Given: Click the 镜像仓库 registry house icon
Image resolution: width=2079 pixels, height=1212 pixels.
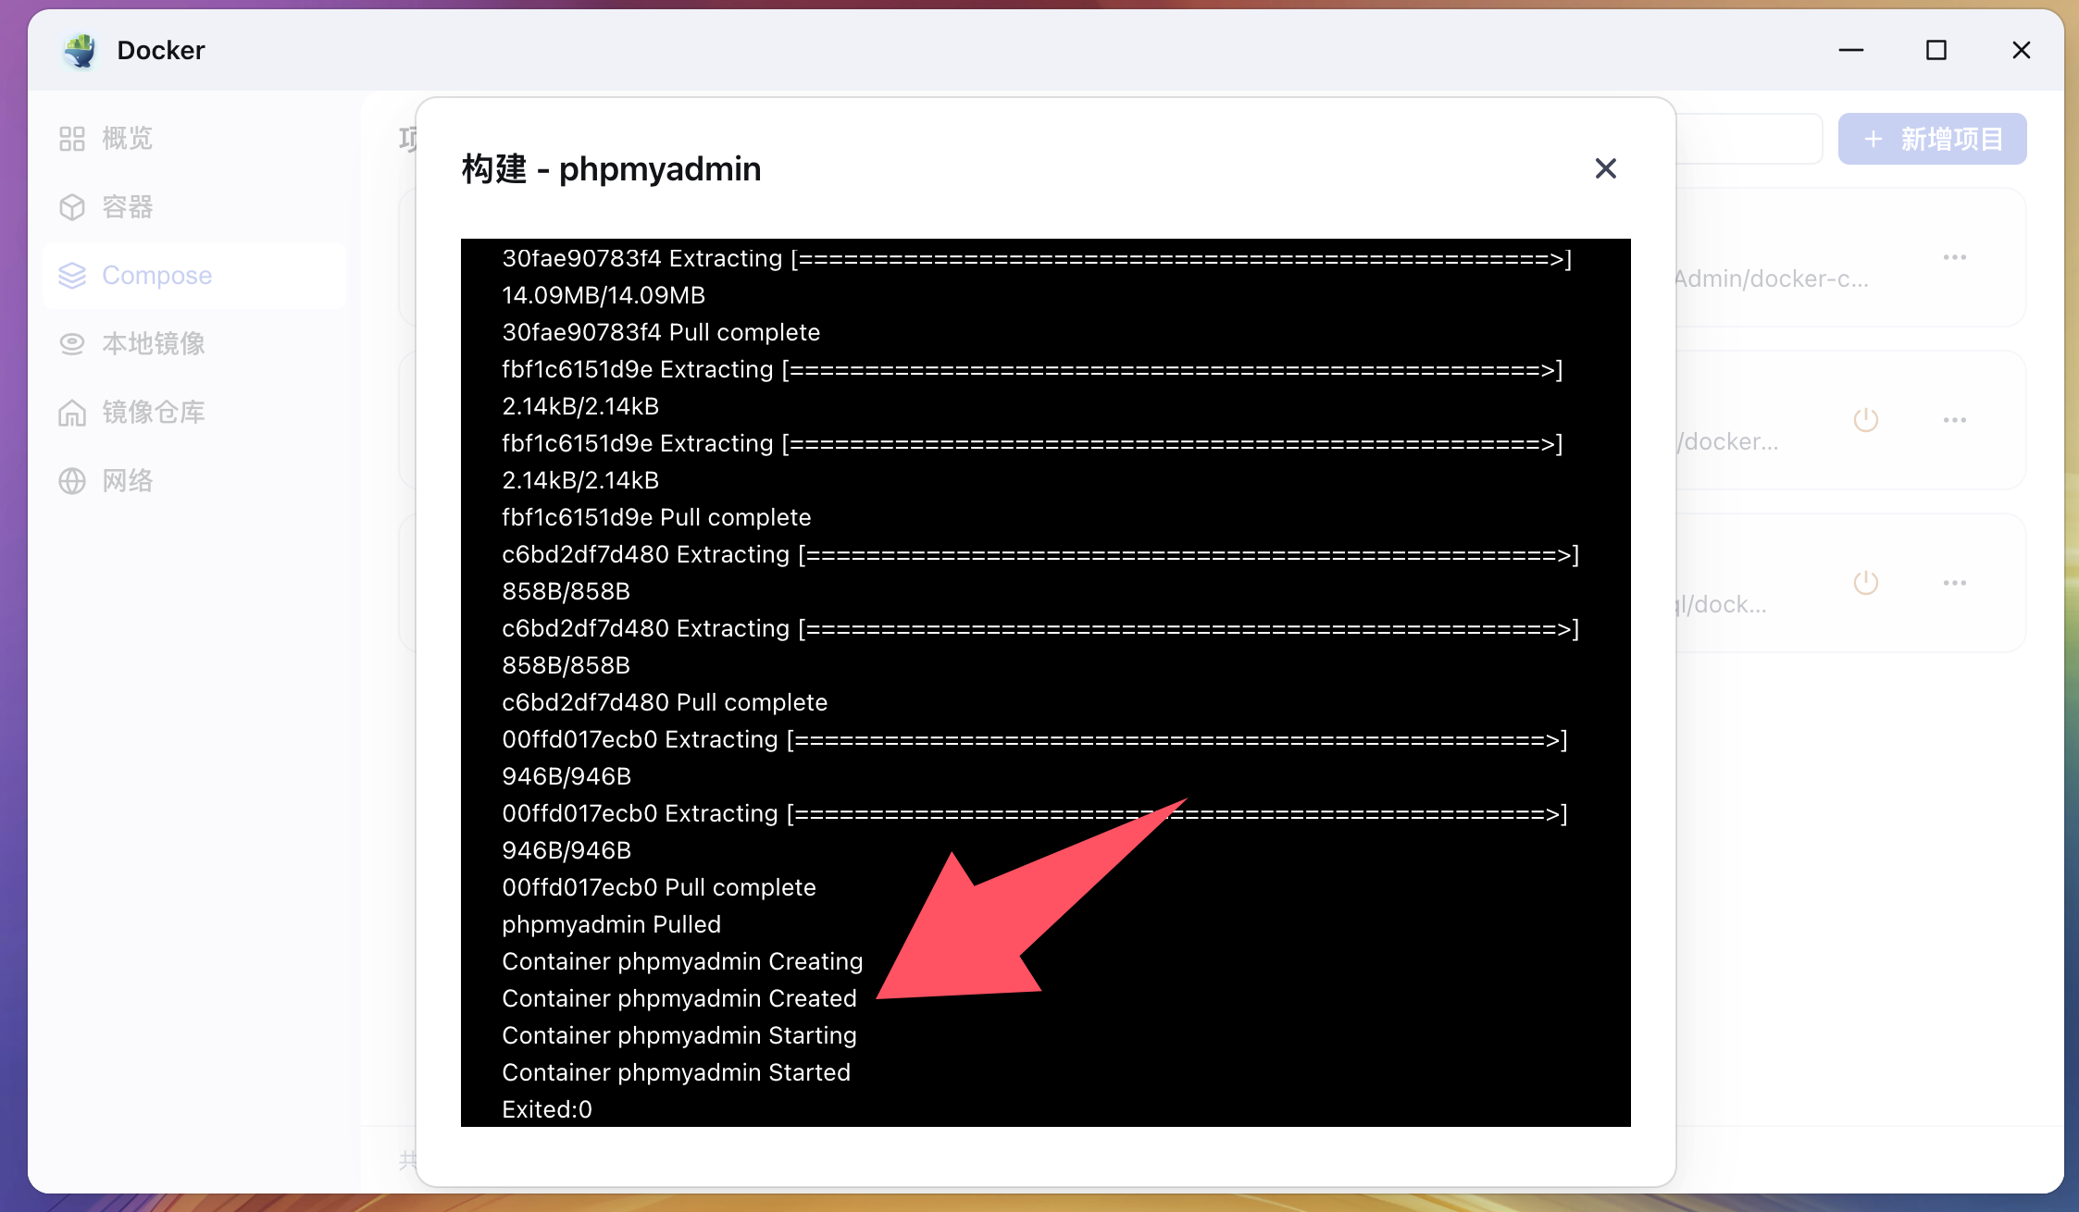Looking at the screenshot, I should coord(72,413).
